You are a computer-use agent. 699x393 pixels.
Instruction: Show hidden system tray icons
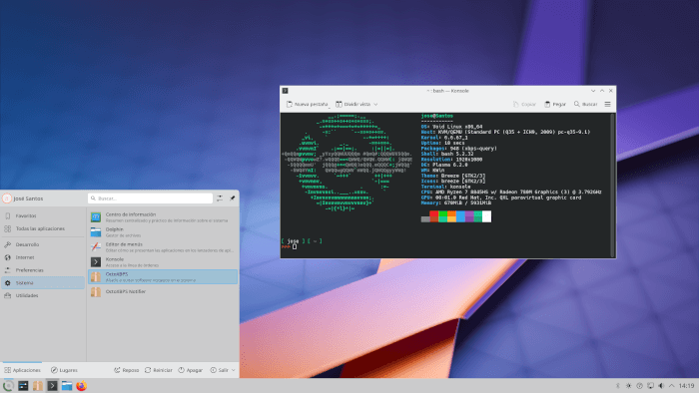[x=672, y=386]
